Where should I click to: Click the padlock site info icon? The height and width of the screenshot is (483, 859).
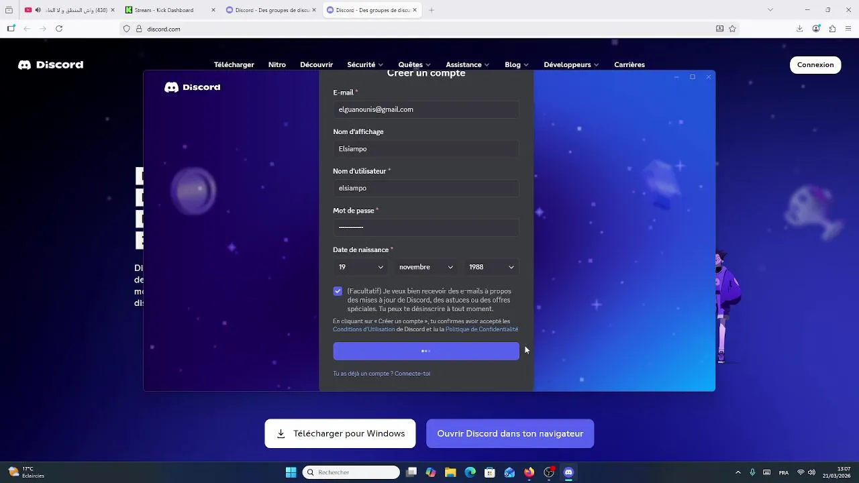[x=139, y=29]
